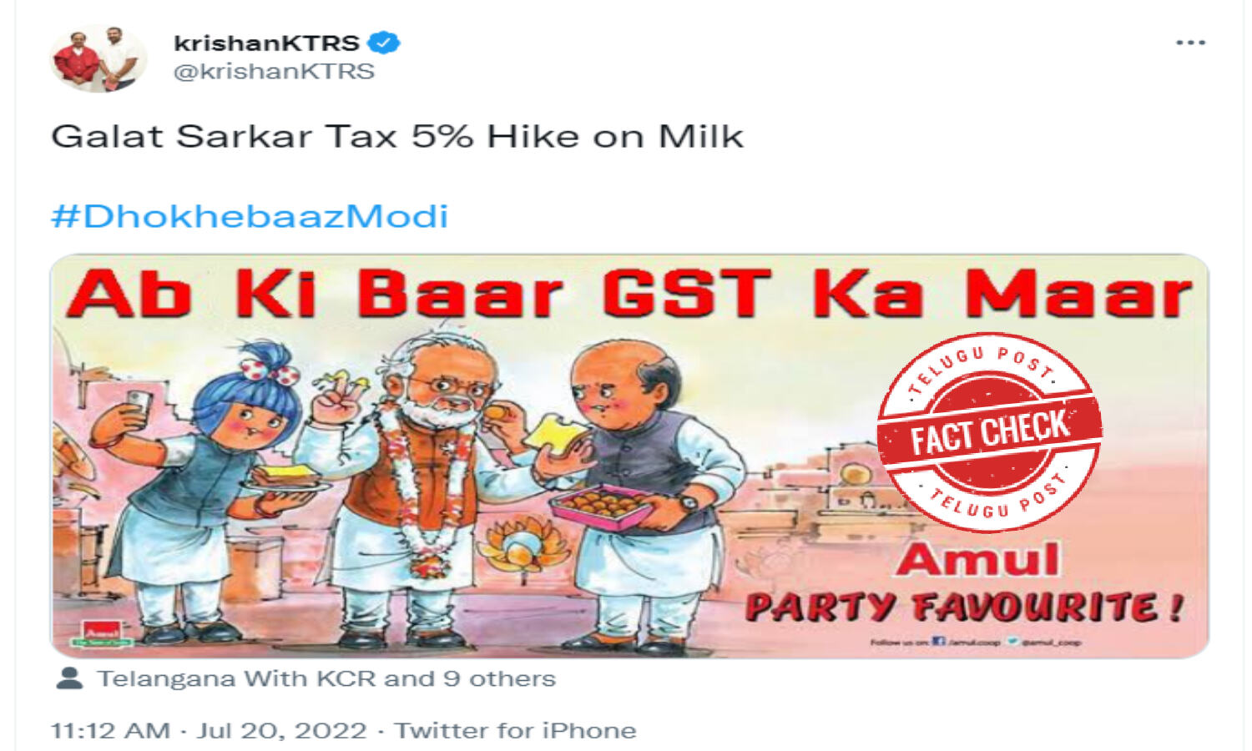Open the @krishanKTRS handle link
The height and width of the screenshot is (751, 1252).
pyautogui.click(x=274, y=72)
